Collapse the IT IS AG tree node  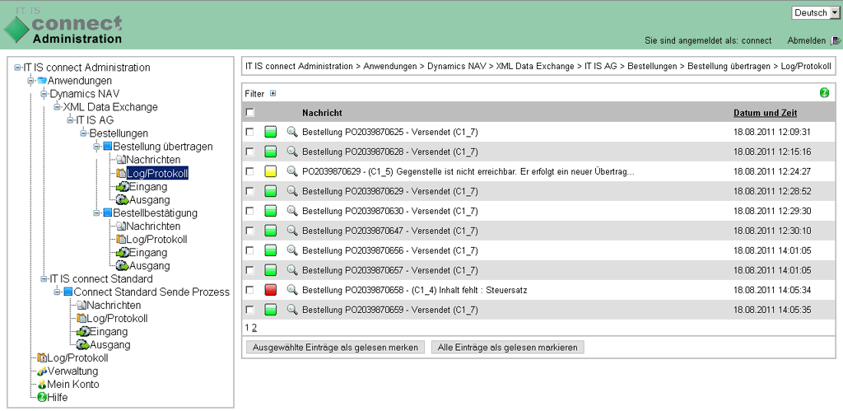point(70,120)
